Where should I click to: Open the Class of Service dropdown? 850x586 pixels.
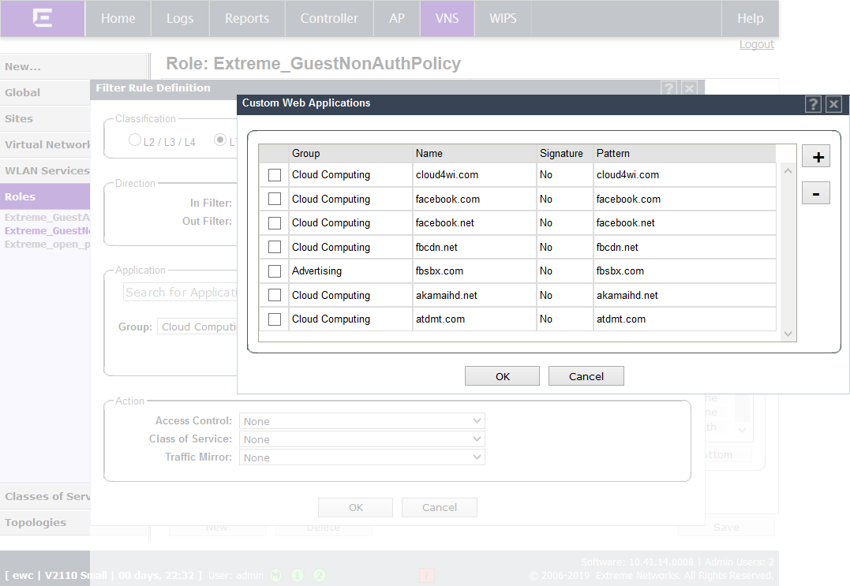click(x=361, y=439)
